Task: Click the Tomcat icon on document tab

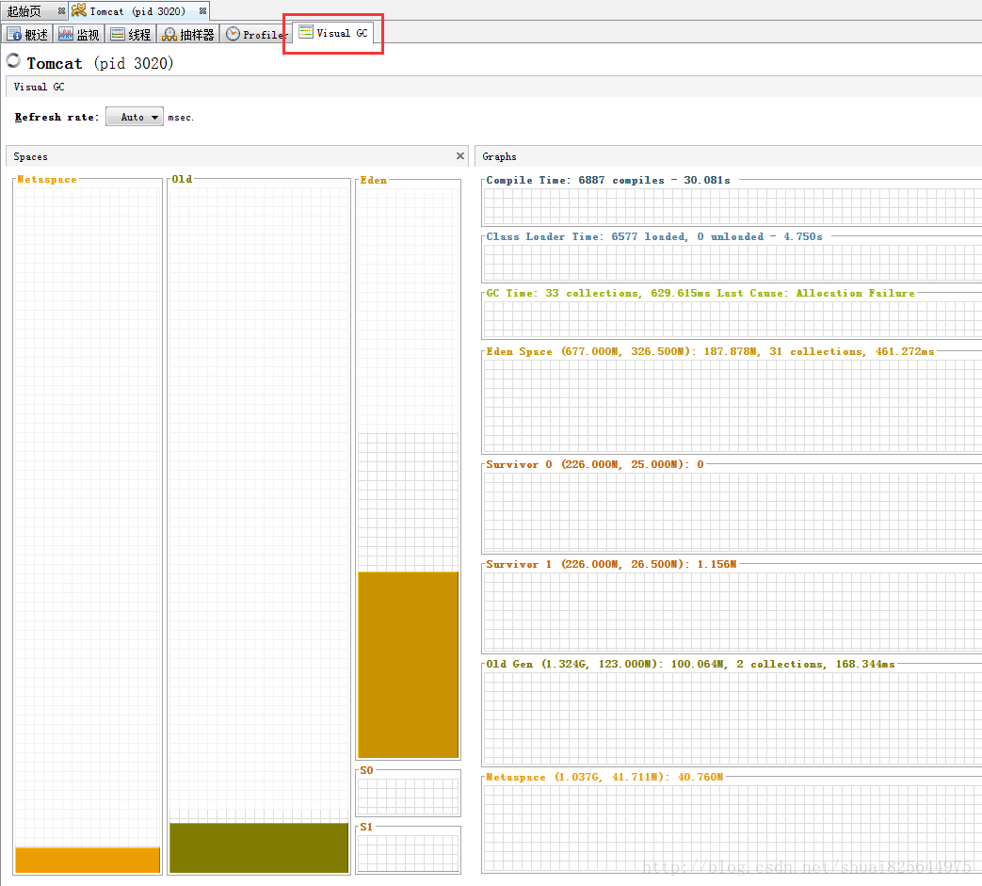Action: 79,11
